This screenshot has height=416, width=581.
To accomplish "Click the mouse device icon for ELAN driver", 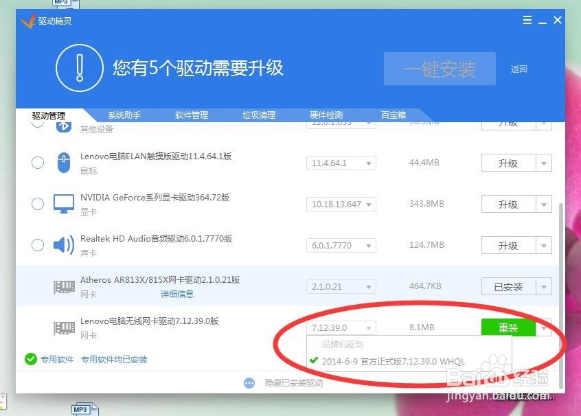I will point(64,163).
